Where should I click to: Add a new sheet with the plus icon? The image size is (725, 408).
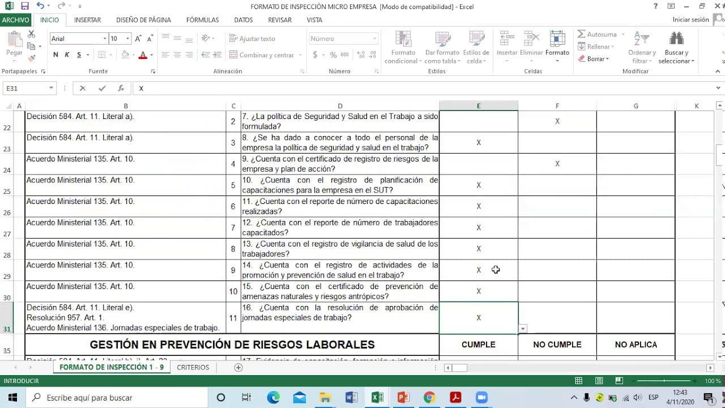coord(238,367)
